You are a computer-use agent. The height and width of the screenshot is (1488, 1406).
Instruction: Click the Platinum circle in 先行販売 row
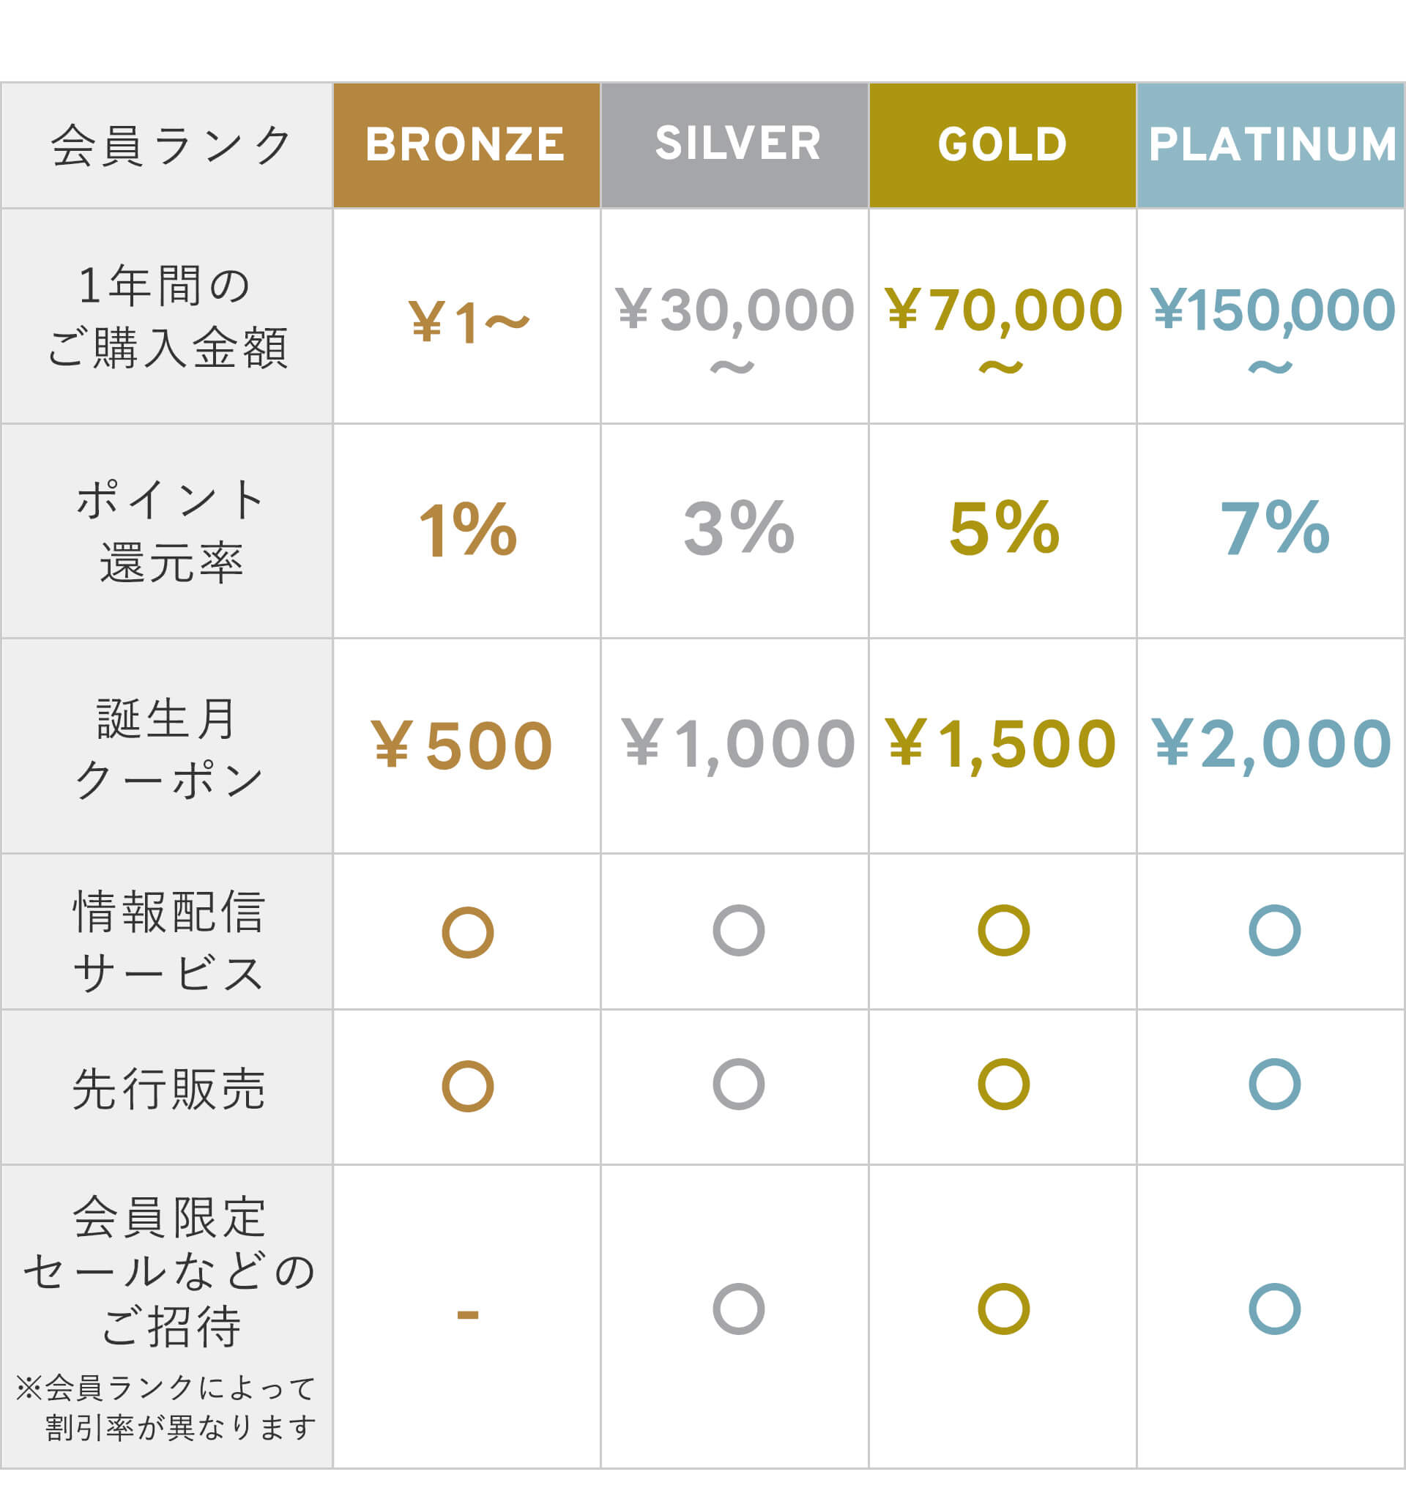point(1274,1084)
